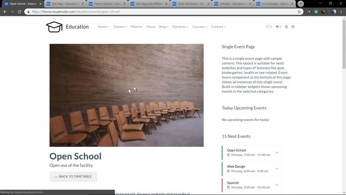
Task: View site security lock info
Action: click(x=28, y=12)
